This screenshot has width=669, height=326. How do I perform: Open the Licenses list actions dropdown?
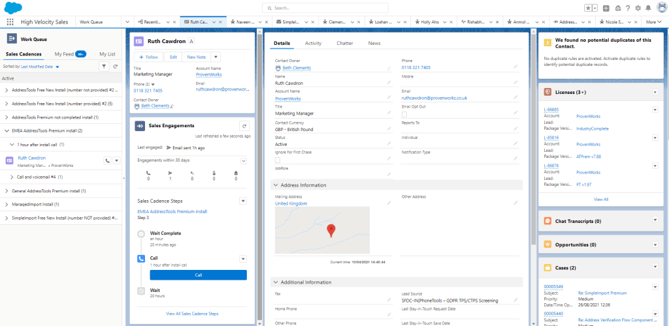[x=655, y=92]
